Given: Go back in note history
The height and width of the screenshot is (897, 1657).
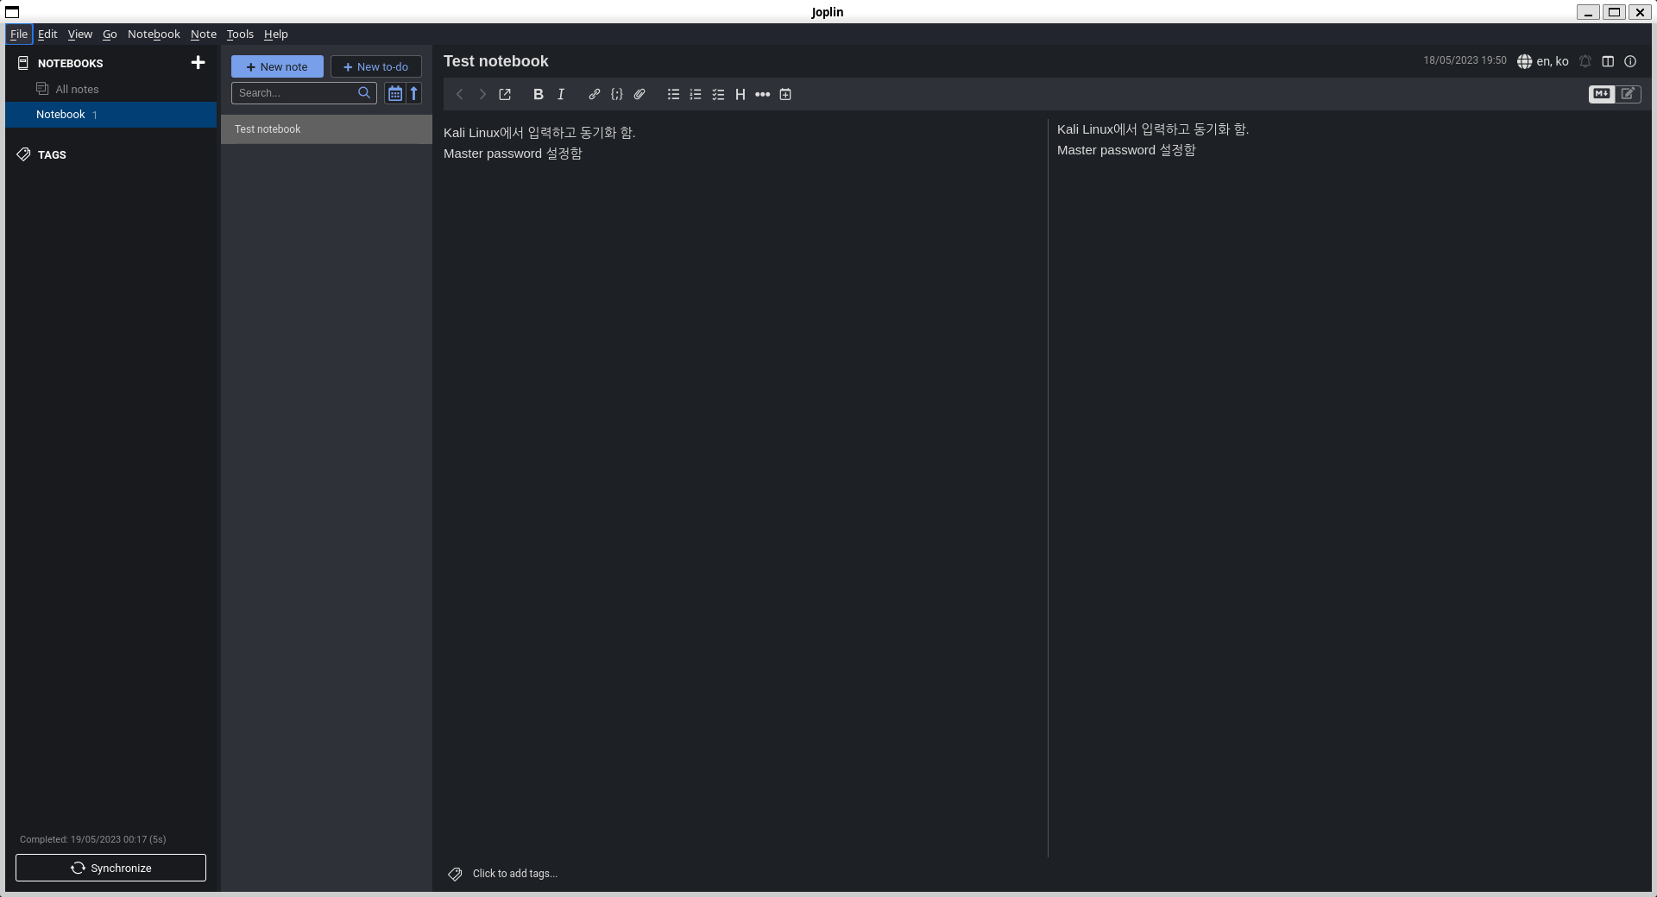Looking at the screenshot, I should pyautogui.click(x=460, y=94).
